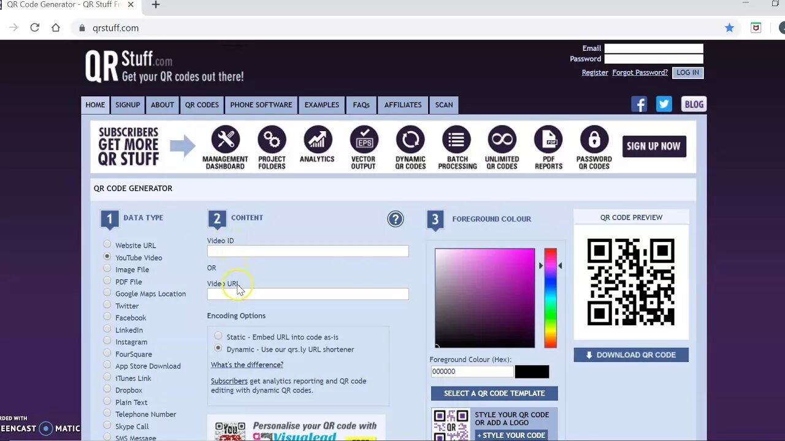Open the PDF Reports icon
This screenshot has height=441, width=785.
click(x=548, y=140)
